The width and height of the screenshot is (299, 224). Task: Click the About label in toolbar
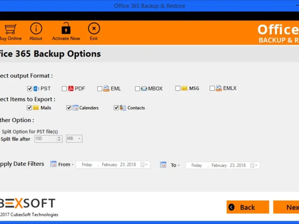click(x=36, y=38)
